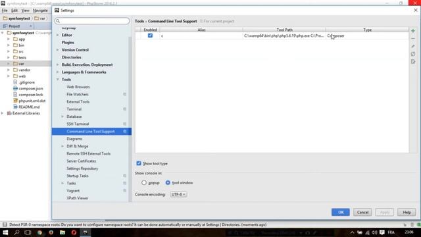Show hidden system tray icons
This screenshot has width=421, height=237.
point(352,232)
